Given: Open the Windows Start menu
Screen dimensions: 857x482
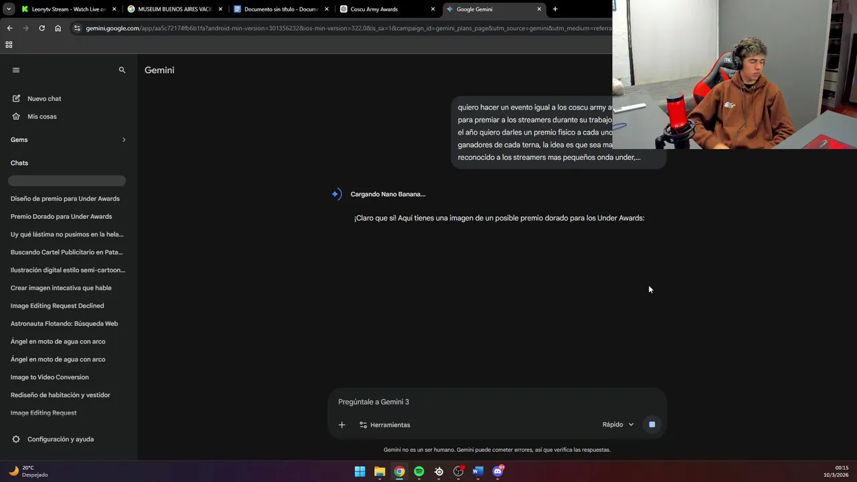Looking at the screenshot, I should (360, 471).
